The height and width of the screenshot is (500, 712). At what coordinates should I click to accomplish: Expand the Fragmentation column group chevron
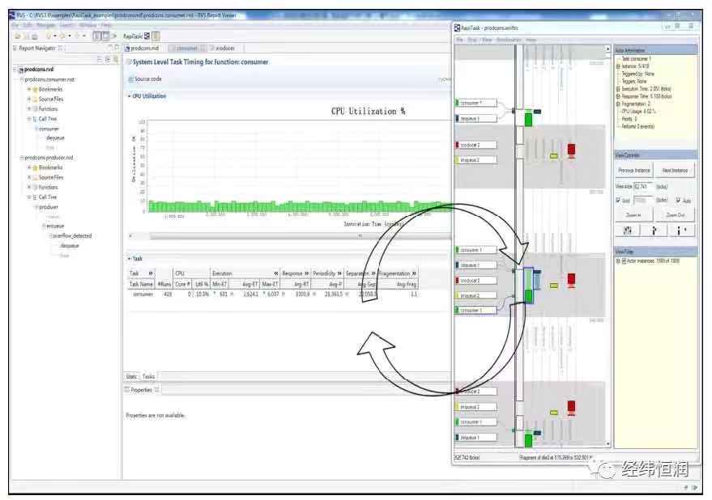[414, 273]
